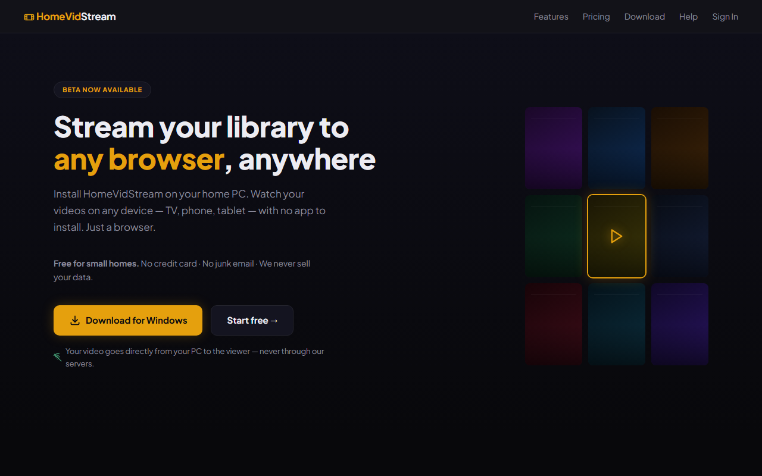
Task: Open the Features page from the navigation
Action: pyautogui.click(x=551, y=17)
